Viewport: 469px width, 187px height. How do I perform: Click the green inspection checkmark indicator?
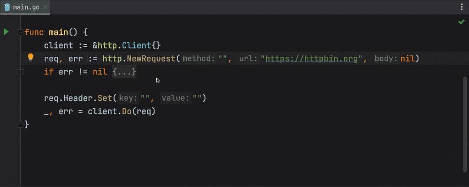tap(462, 22)
